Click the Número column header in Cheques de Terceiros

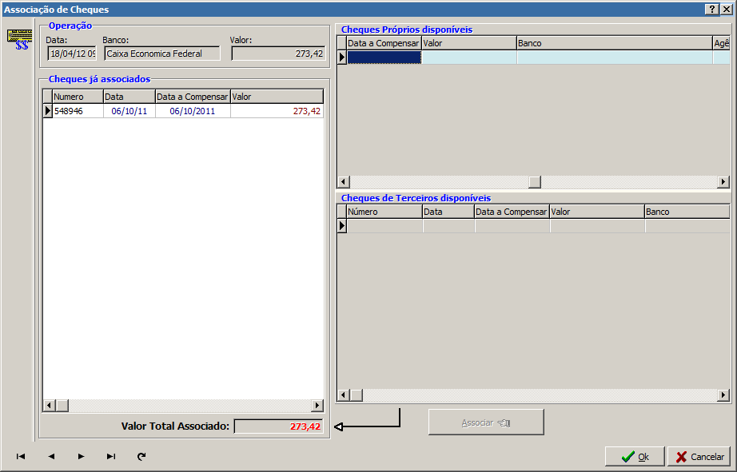[384, 212]
